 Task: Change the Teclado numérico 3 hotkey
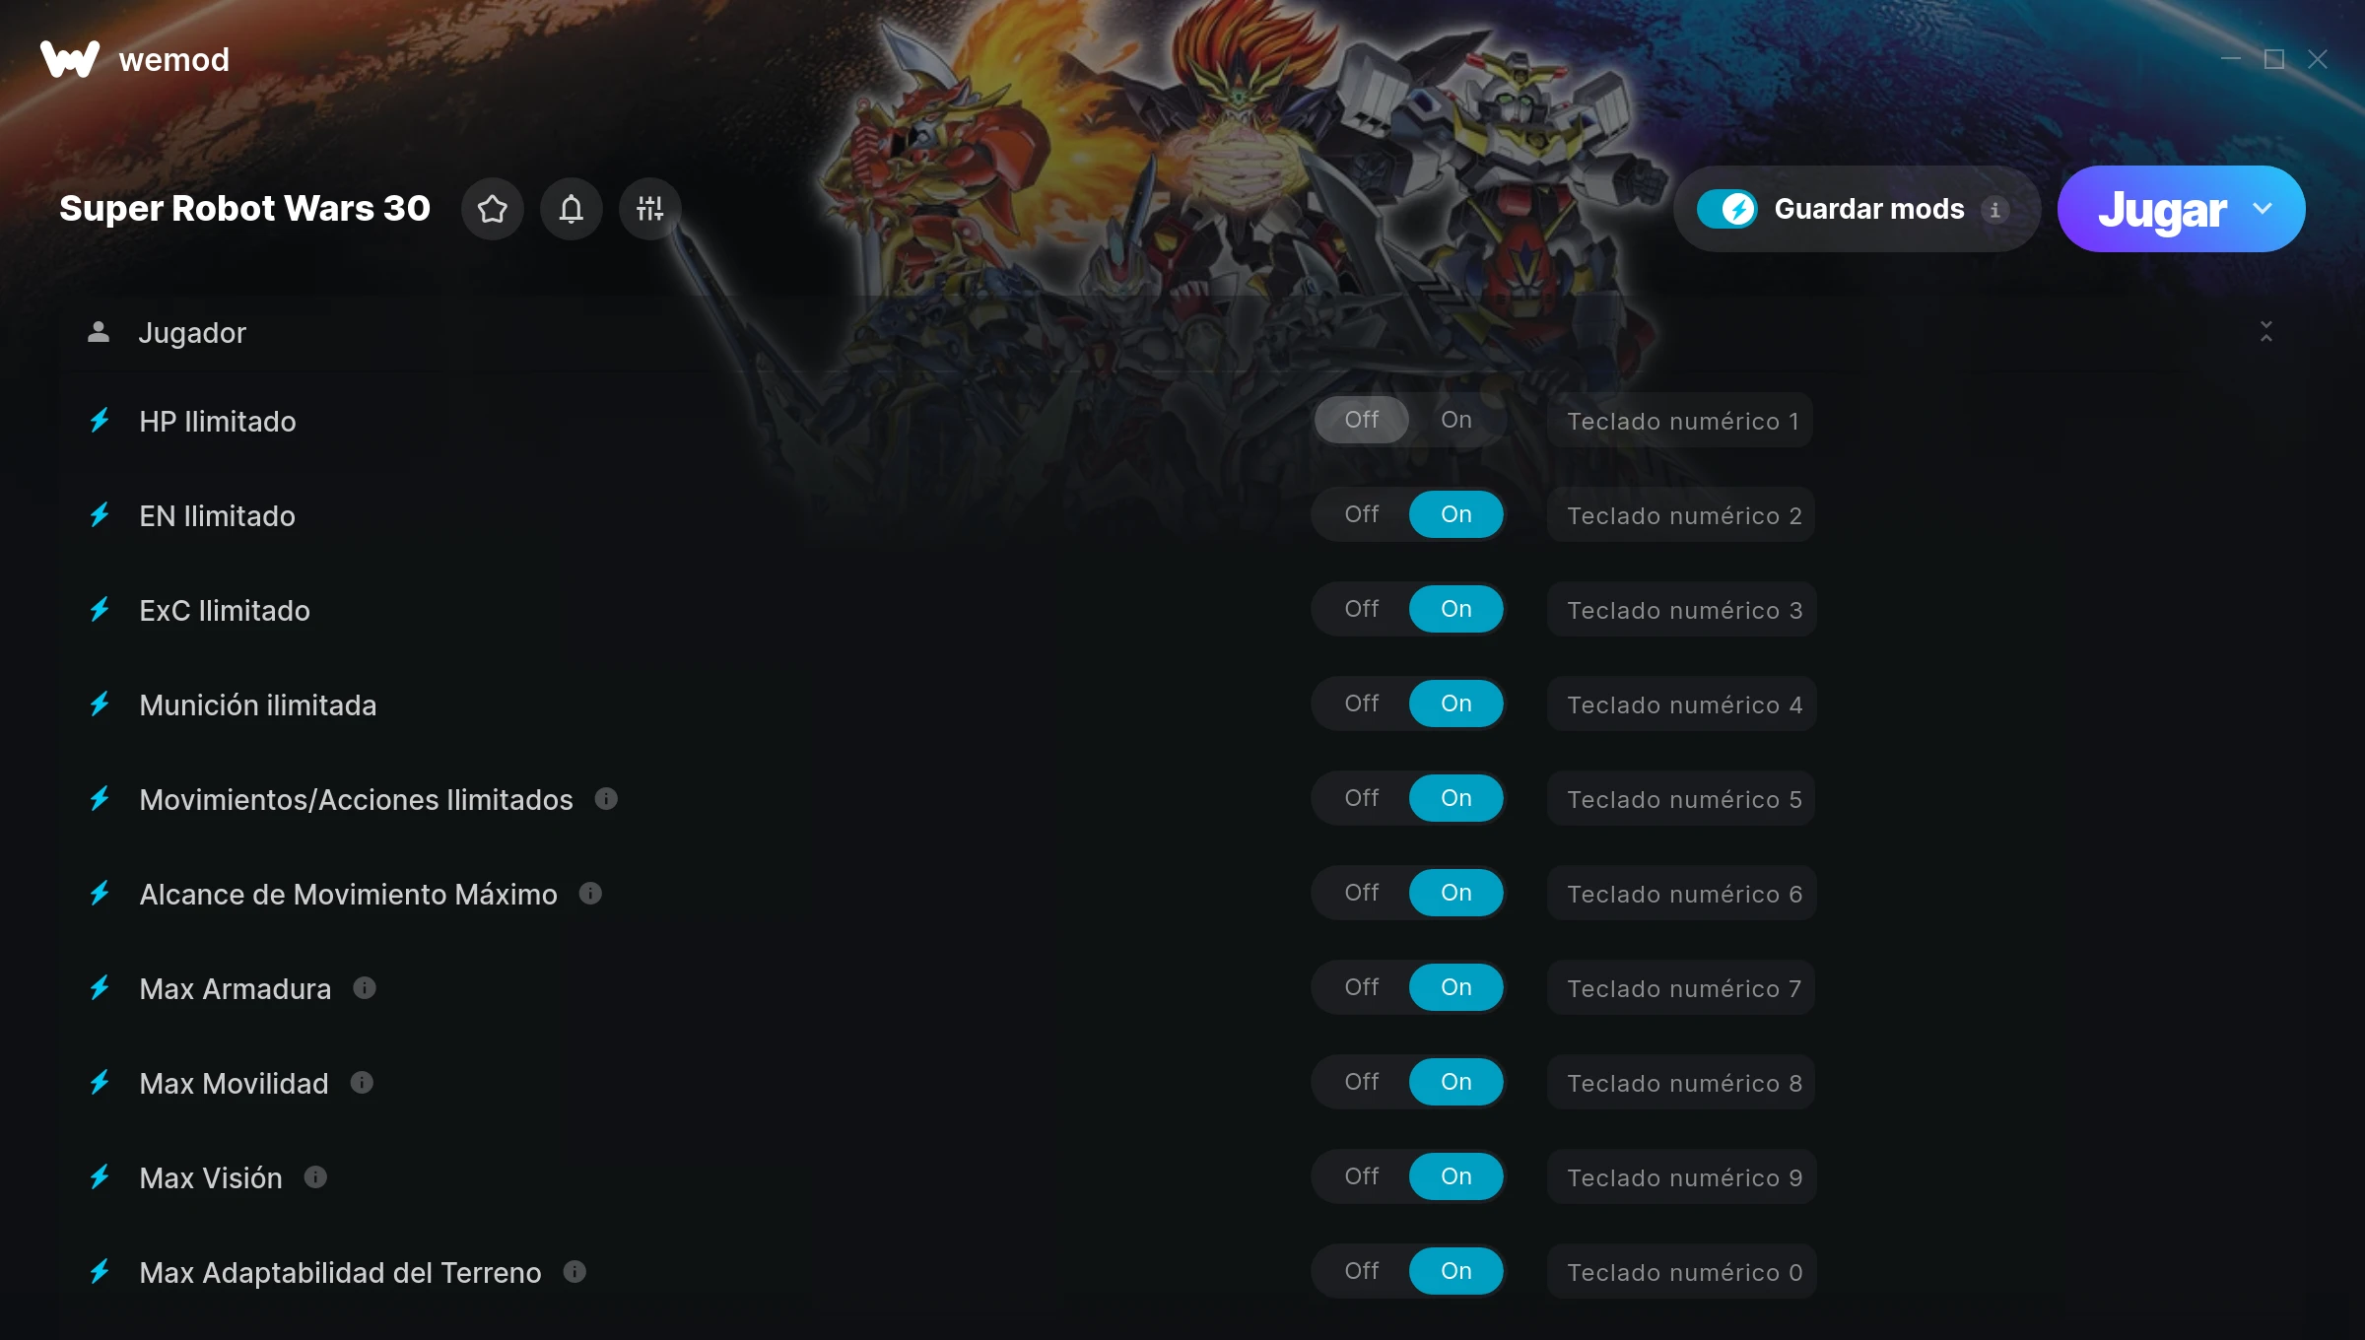point(1682,610)
